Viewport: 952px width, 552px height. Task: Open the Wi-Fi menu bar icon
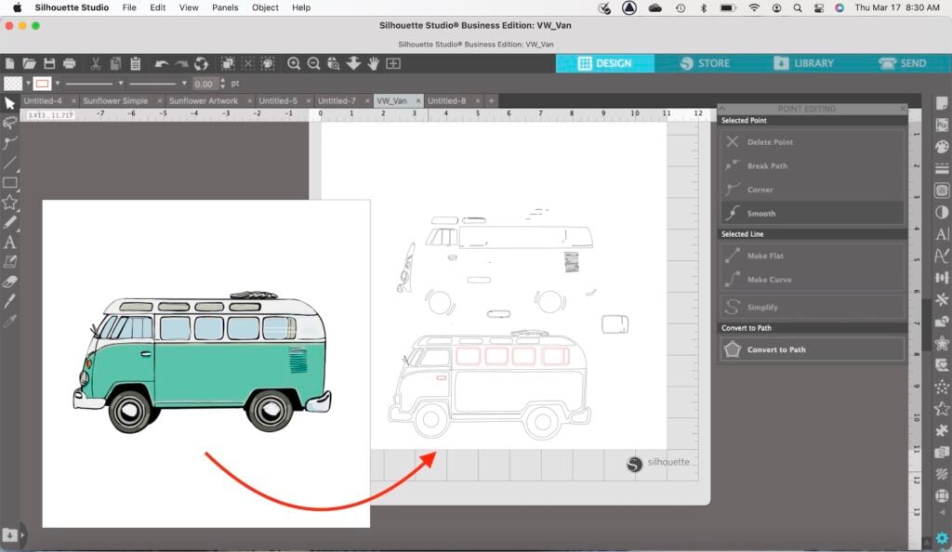754,7
